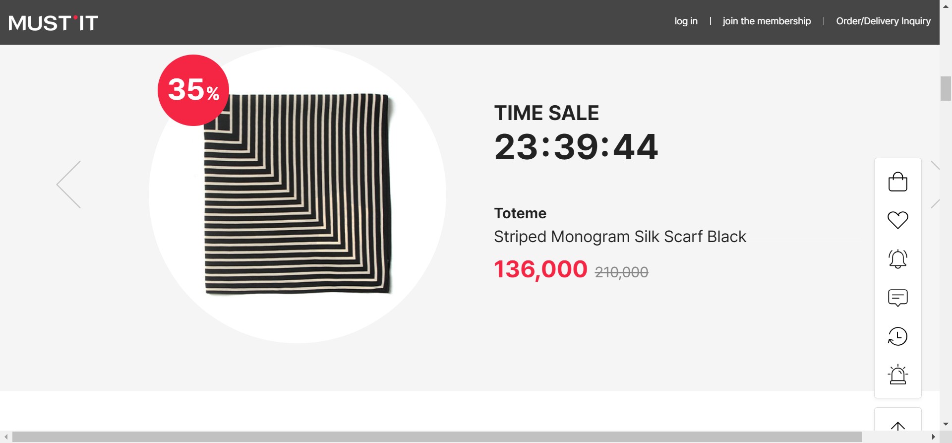
Task: Open the striped scarf product image
Action: click(297, 193)
